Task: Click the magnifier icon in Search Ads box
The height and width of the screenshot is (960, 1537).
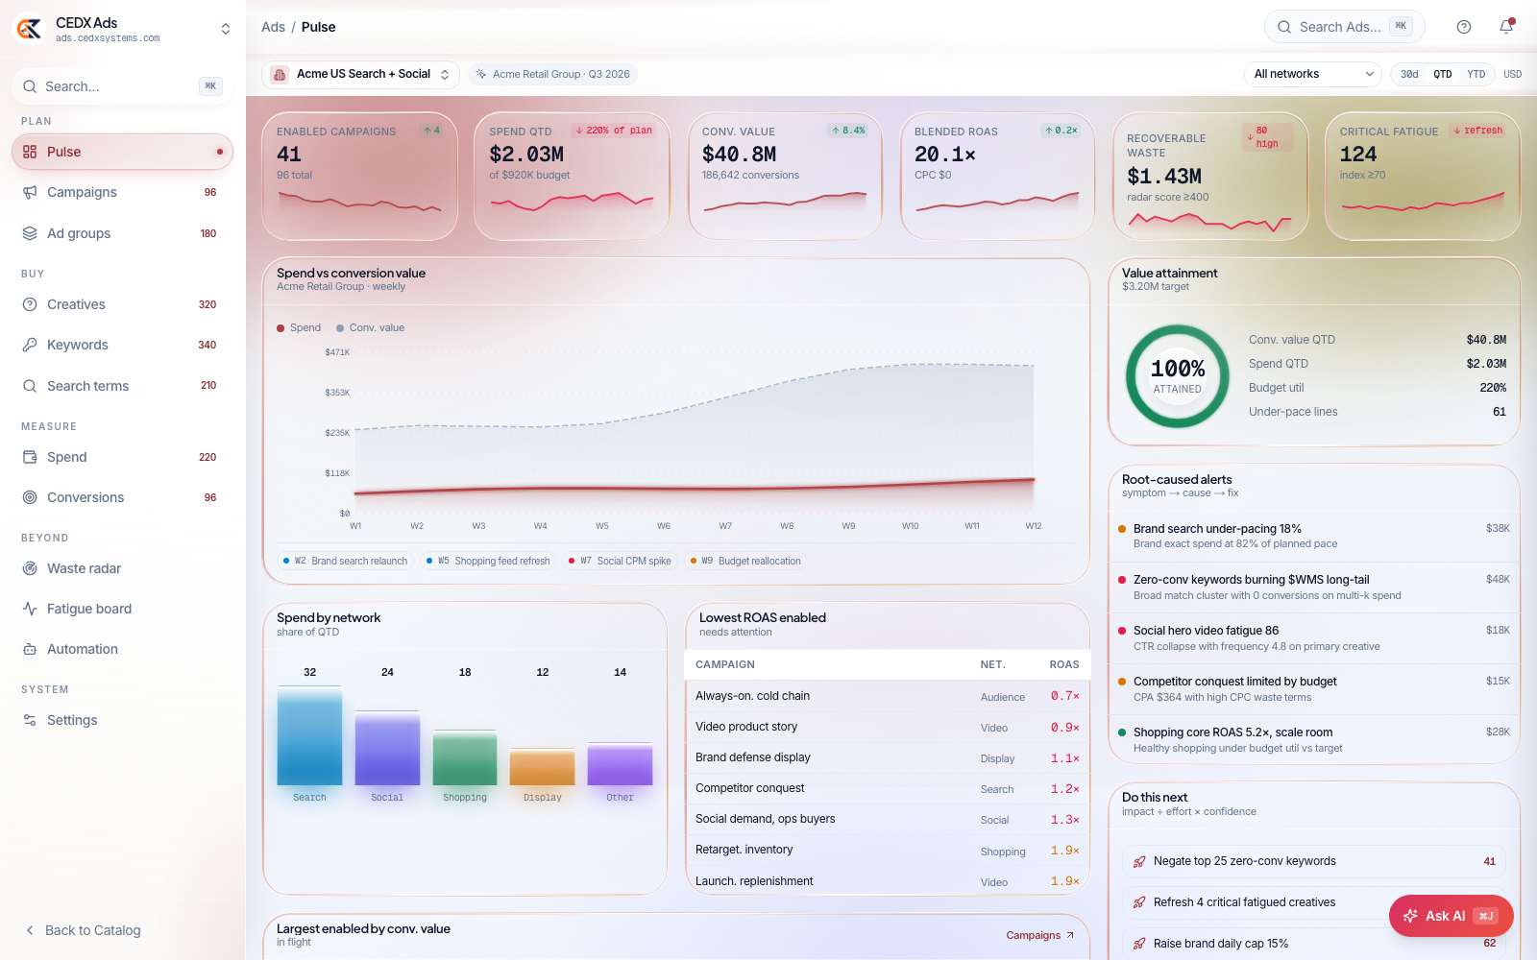Action: pyautogui.click(x=1284, y=27)
